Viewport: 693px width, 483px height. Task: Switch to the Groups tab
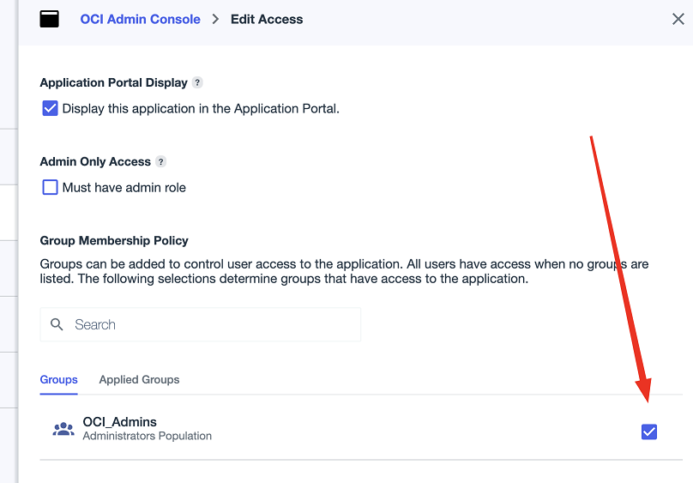point(58,379)
